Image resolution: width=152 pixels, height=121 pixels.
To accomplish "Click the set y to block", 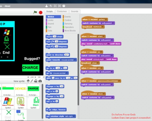I will 52,101.
